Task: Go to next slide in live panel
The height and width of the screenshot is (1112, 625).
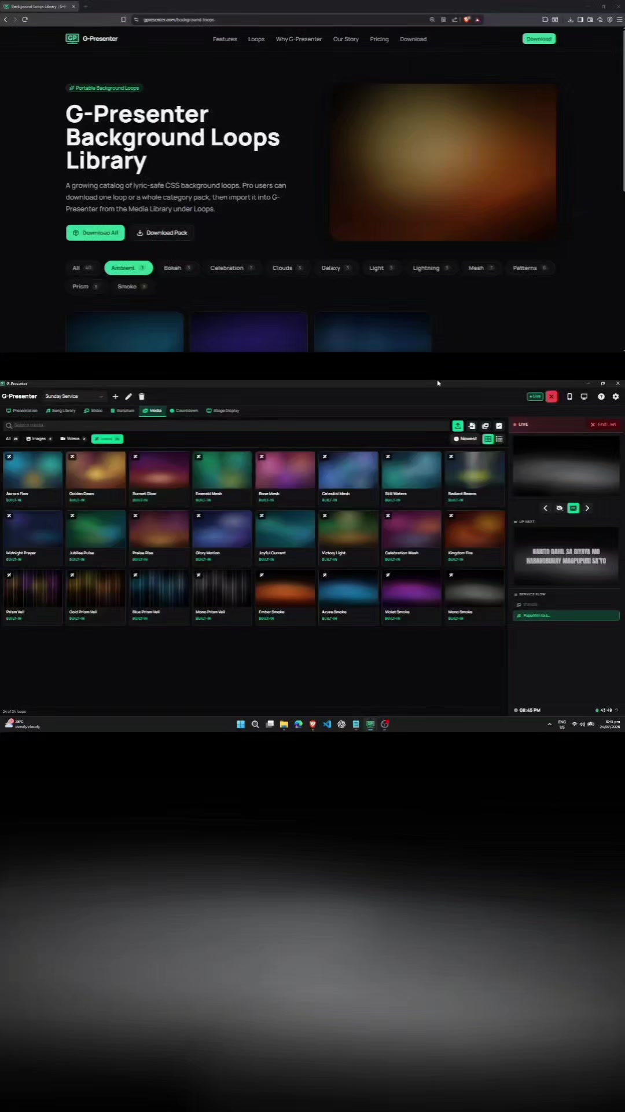Action: click(587, 508)
